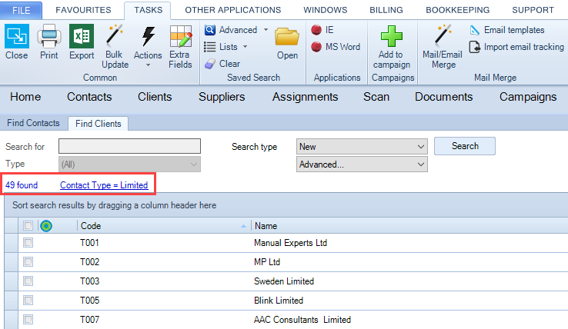Tick checkbox for client T002
The width and height of the screenshot is (568, 329).
28,261
